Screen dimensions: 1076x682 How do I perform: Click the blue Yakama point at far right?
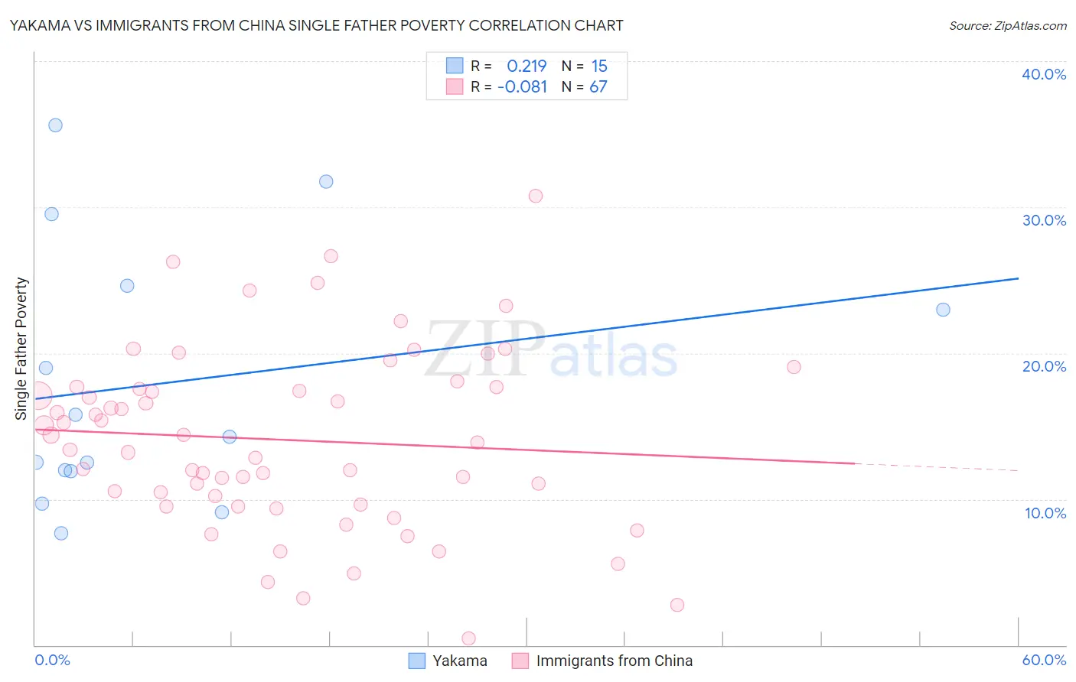pos(943,310)
